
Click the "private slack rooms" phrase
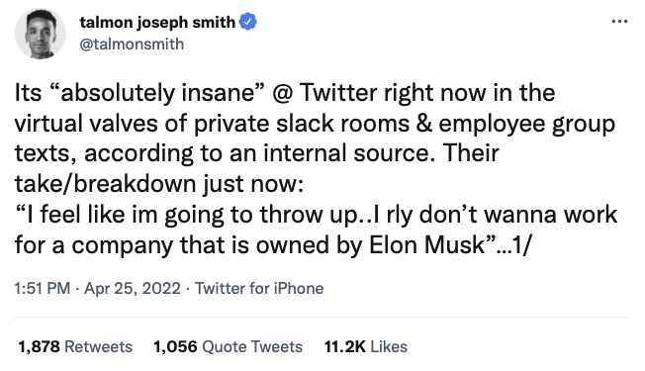click(x=302, y=124)
